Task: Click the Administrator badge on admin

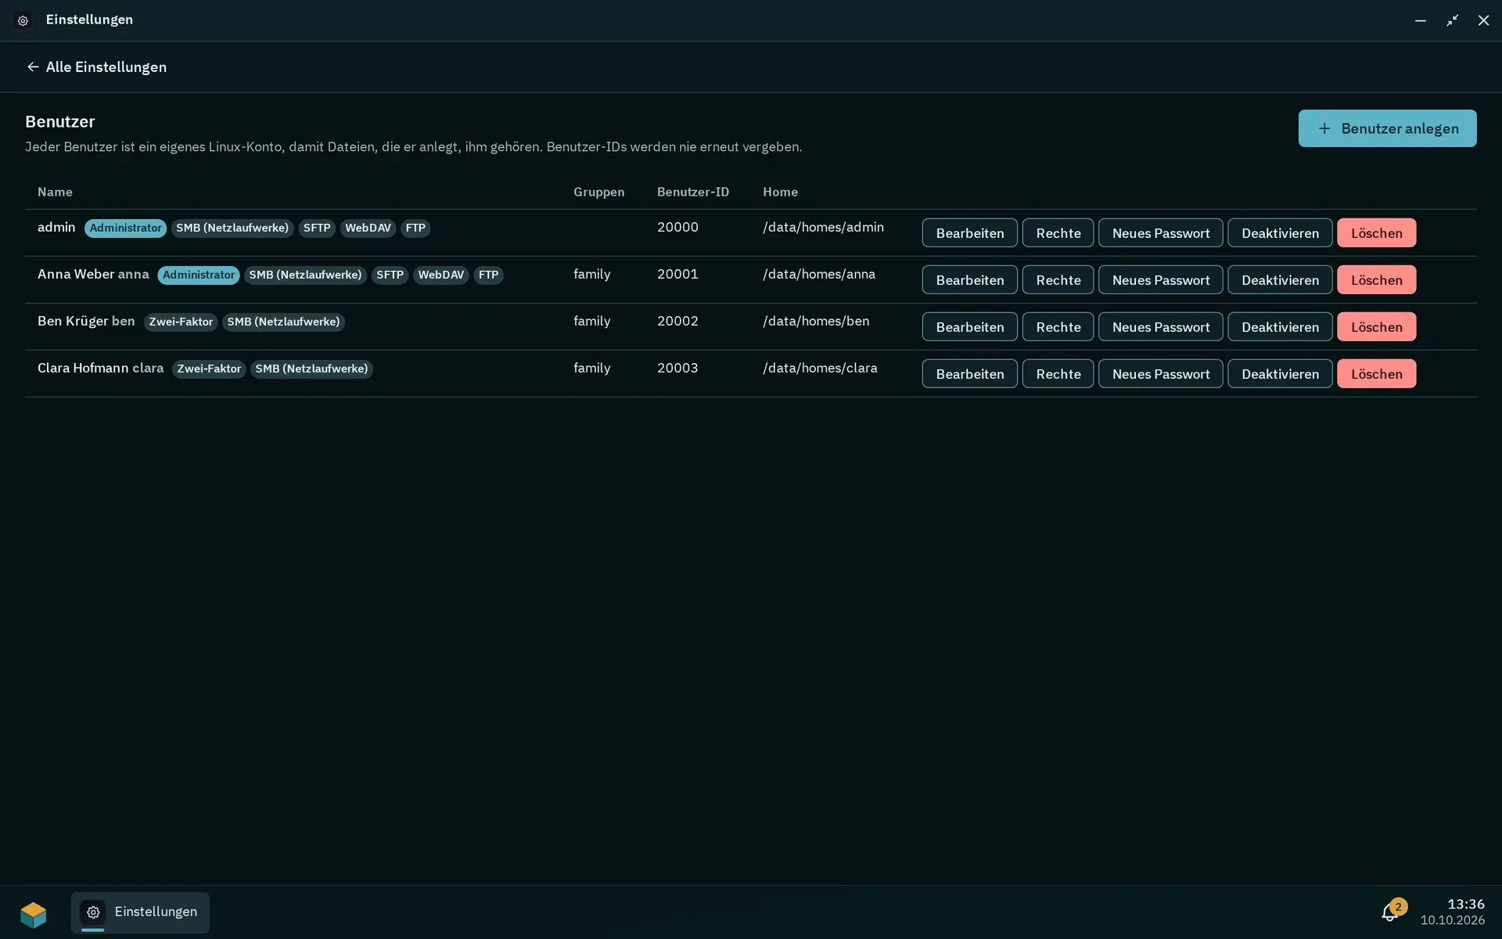Action: click(x=125, y=228)
